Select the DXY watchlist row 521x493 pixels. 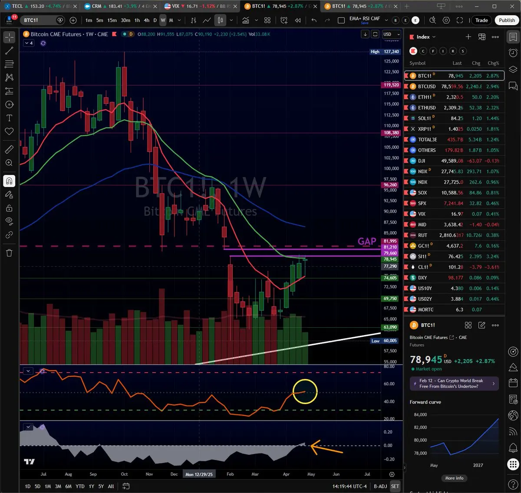click(x=454, y=278)
